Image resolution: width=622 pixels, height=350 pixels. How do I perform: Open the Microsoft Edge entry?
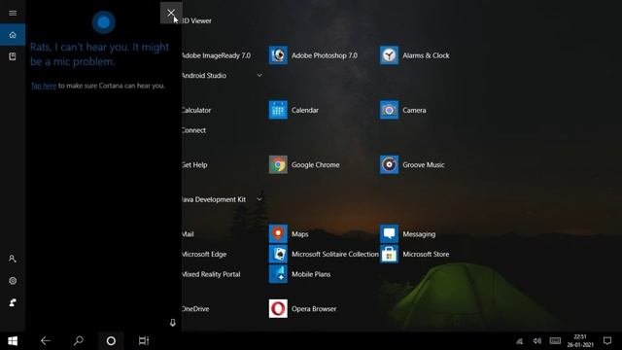(204, 254)
